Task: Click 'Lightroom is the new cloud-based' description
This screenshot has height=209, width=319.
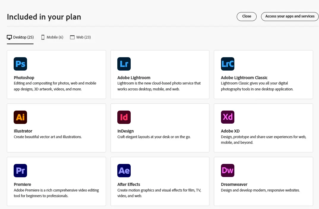Action: 159,86
